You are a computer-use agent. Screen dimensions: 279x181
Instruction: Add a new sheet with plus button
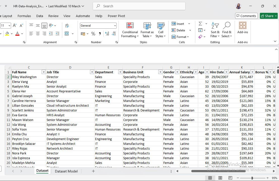pyautogui.click(x=93, y=171)
